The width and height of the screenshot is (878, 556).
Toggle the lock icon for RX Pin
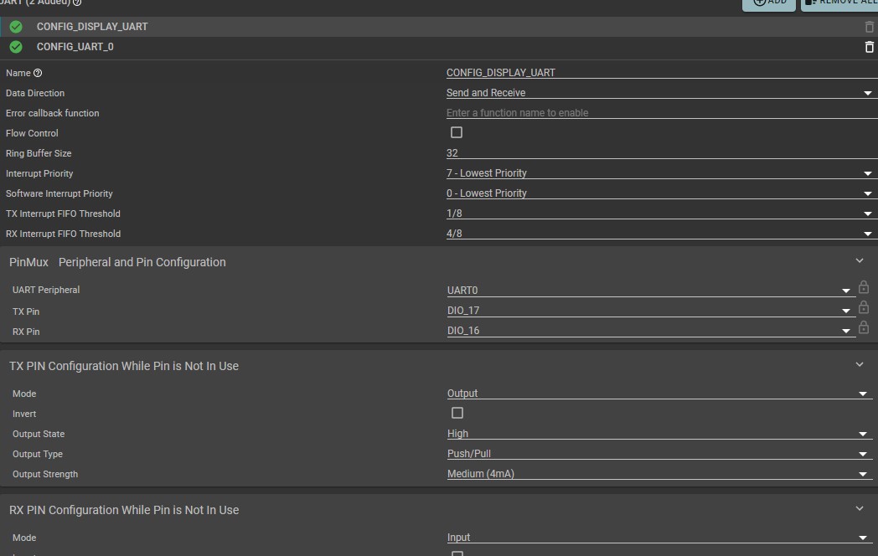click(864, 328)
